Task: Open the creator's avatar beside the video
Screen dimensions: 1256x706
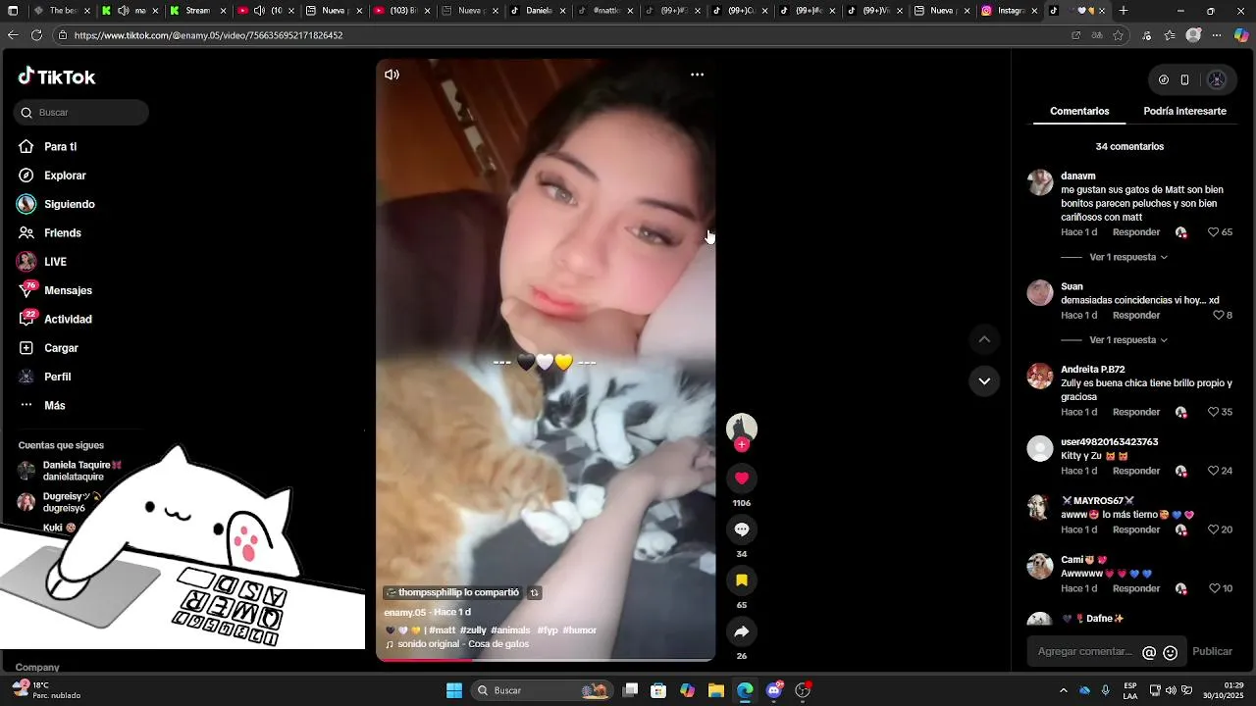Action: (x=742, y=428)
